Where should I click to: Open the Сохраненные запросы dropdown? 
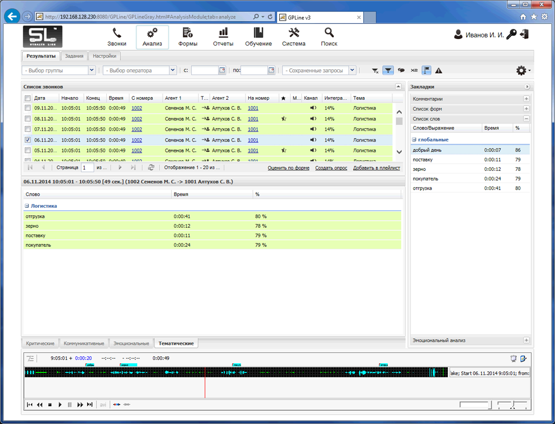(x=352, y=70)
